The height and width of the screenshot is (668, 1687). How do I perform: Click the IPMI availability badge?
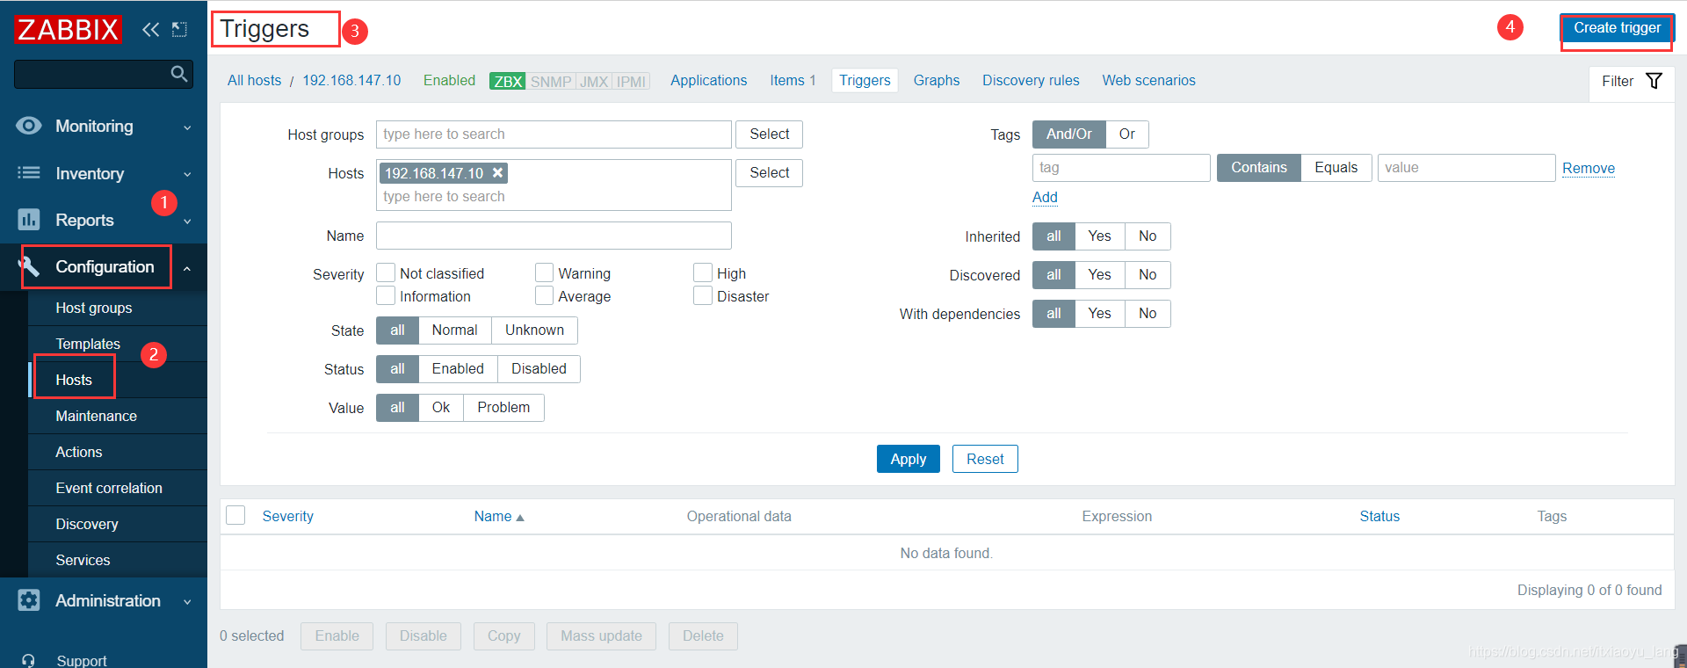coord(631,81)
